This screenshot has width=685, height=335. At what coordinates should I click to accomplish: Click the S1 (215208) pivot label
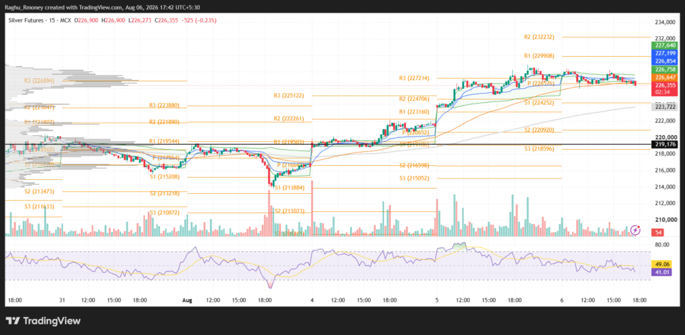tap(165, 177)
